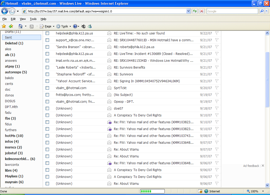Click the RSS feeds icon
270x195 pixels.
pos(32,26)
